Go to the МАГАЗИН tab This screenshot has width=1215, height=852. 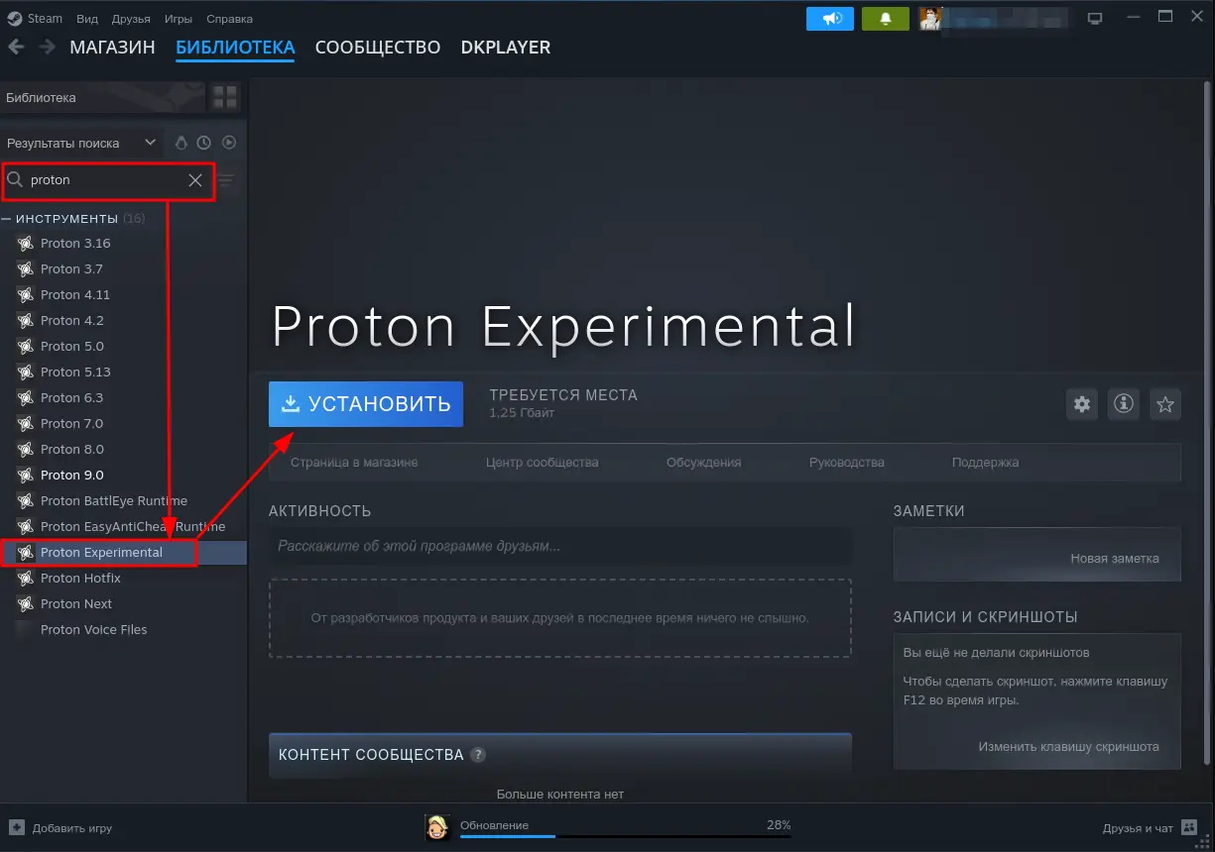tap(112, 48)
